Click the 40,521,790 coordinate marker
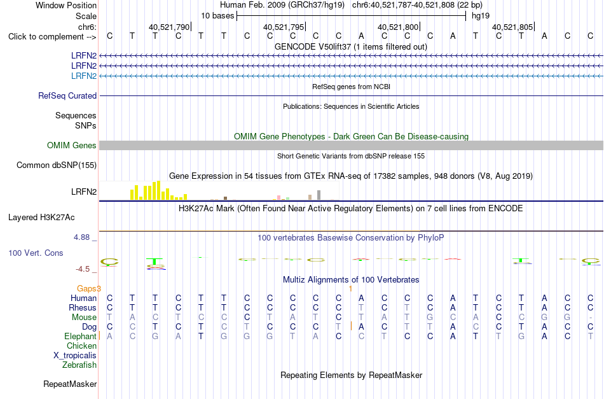604x399 pixels. pyautogui.click(x=169, y=27)
